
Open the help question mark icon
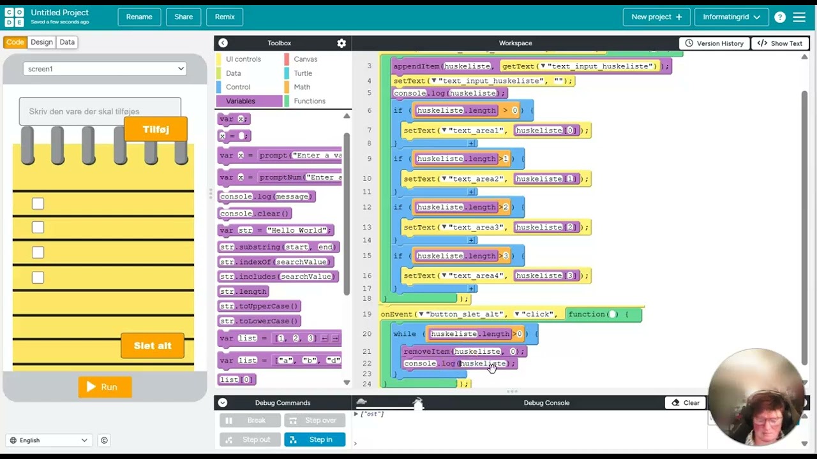pyautogui.click(x=780, y=17)
